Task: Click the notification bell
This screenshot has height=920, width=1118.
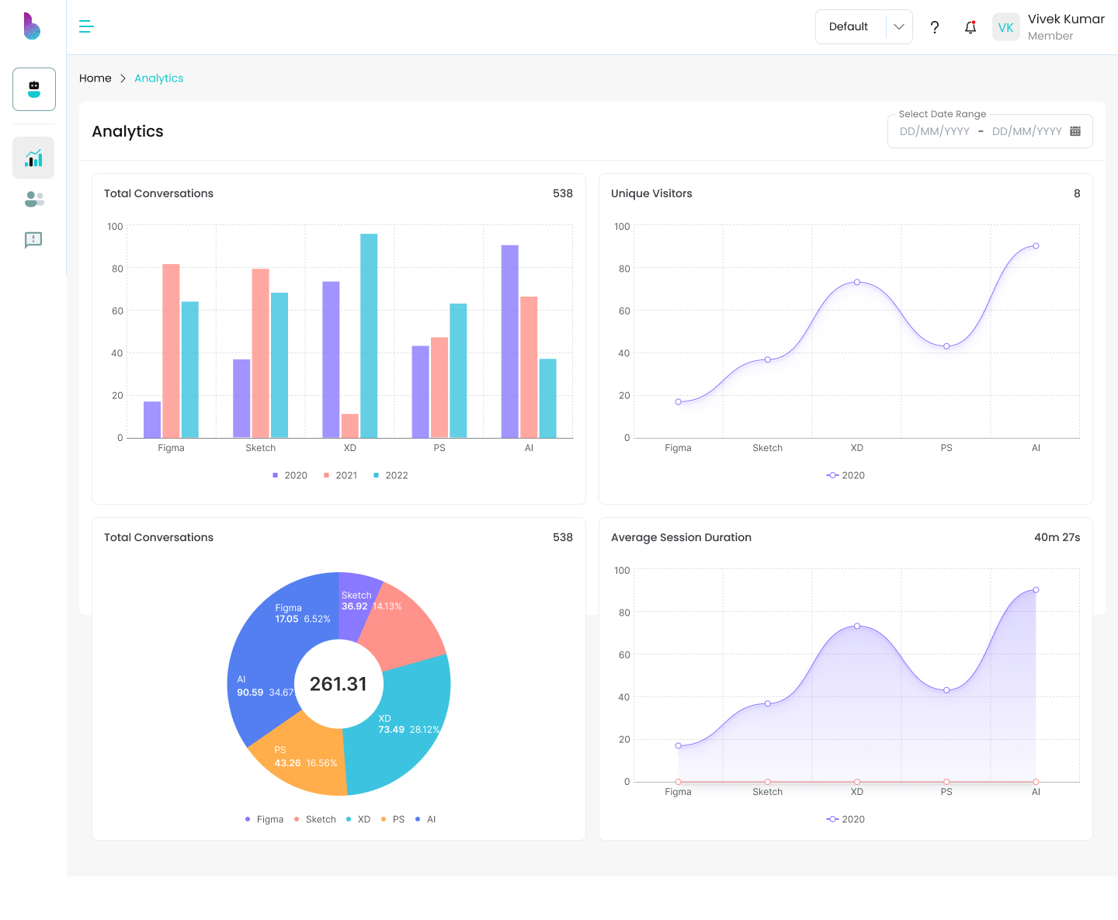Action: 970,26
